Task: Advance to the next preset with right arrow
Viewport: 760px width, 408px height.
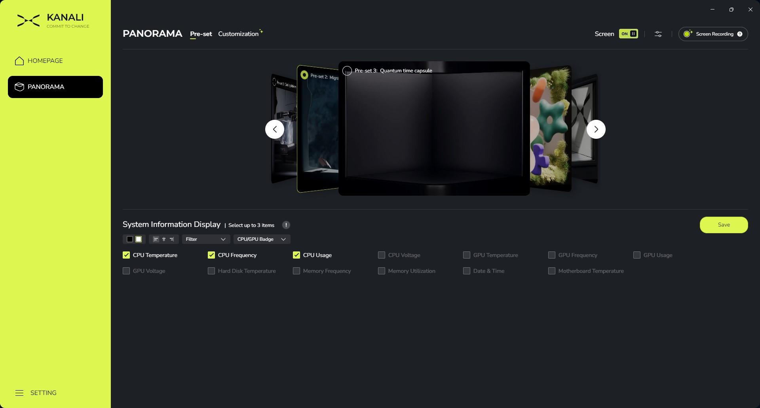Action: (596, 129)
